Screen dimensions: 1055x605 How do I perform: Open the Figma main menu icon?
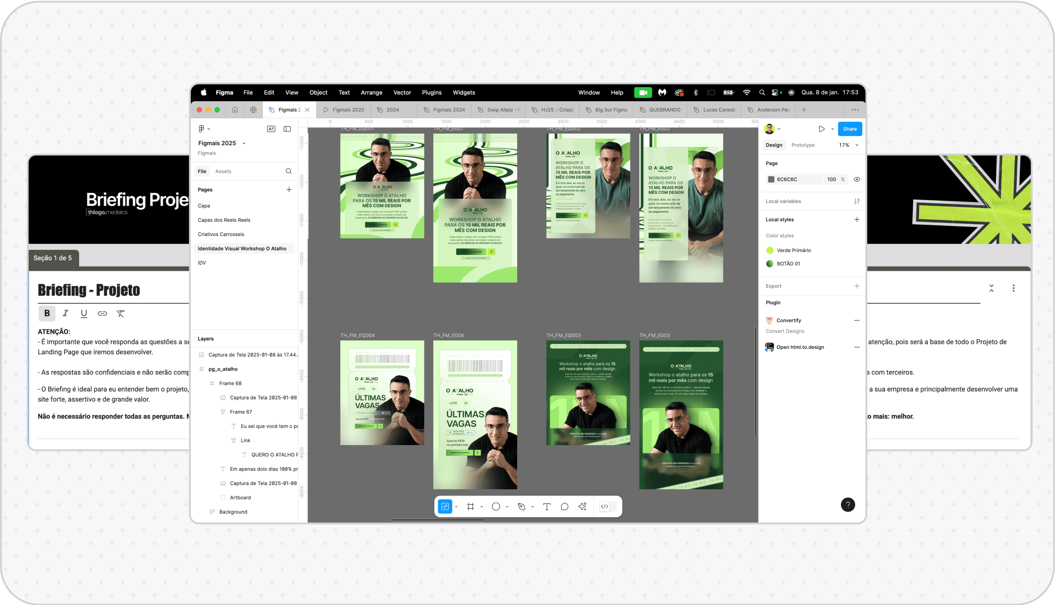pyautogui.click(x=202, y=129)
